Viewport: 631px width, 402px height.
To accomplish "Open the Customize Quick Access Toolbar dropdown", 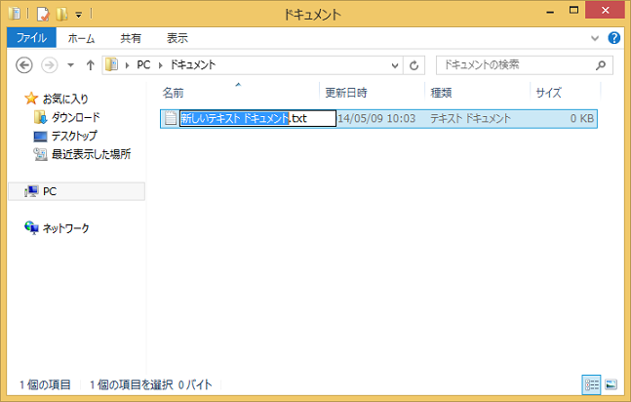I will pyautogui.click(x=78, y=14).
